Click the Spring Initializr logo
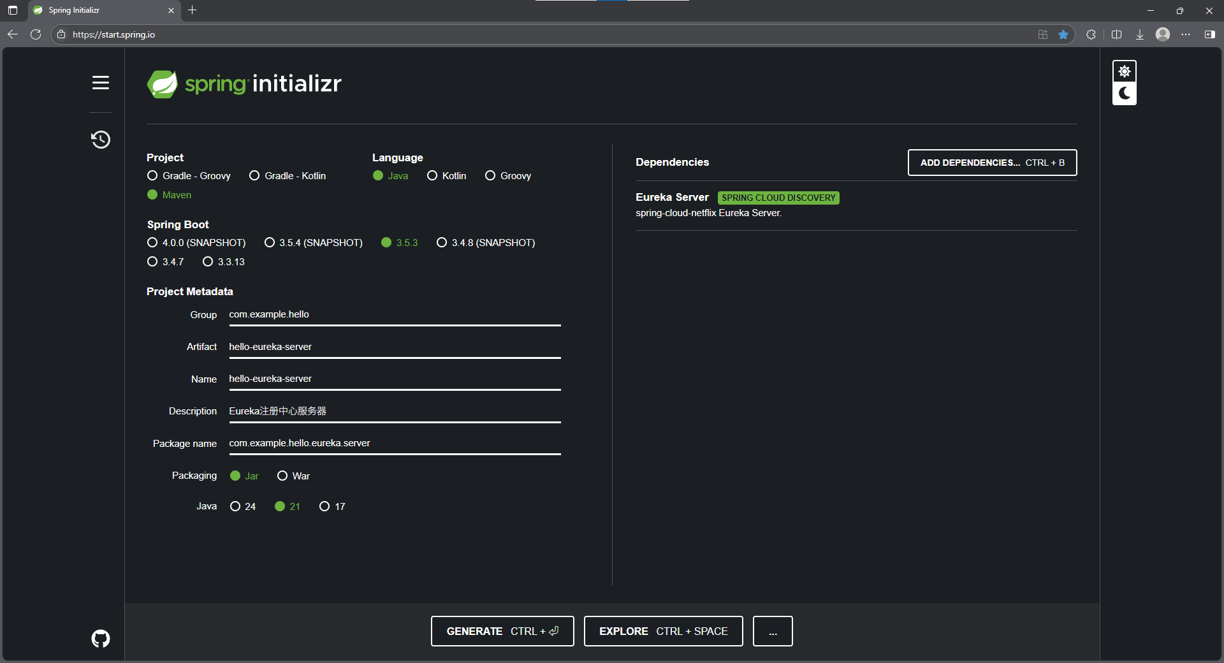The width and height of the screenshot is (1224, 663). [x=244, y=84]
